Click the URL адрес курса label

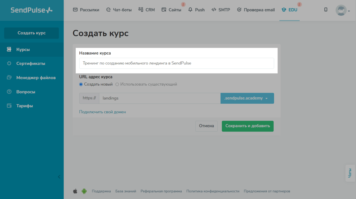96,77
